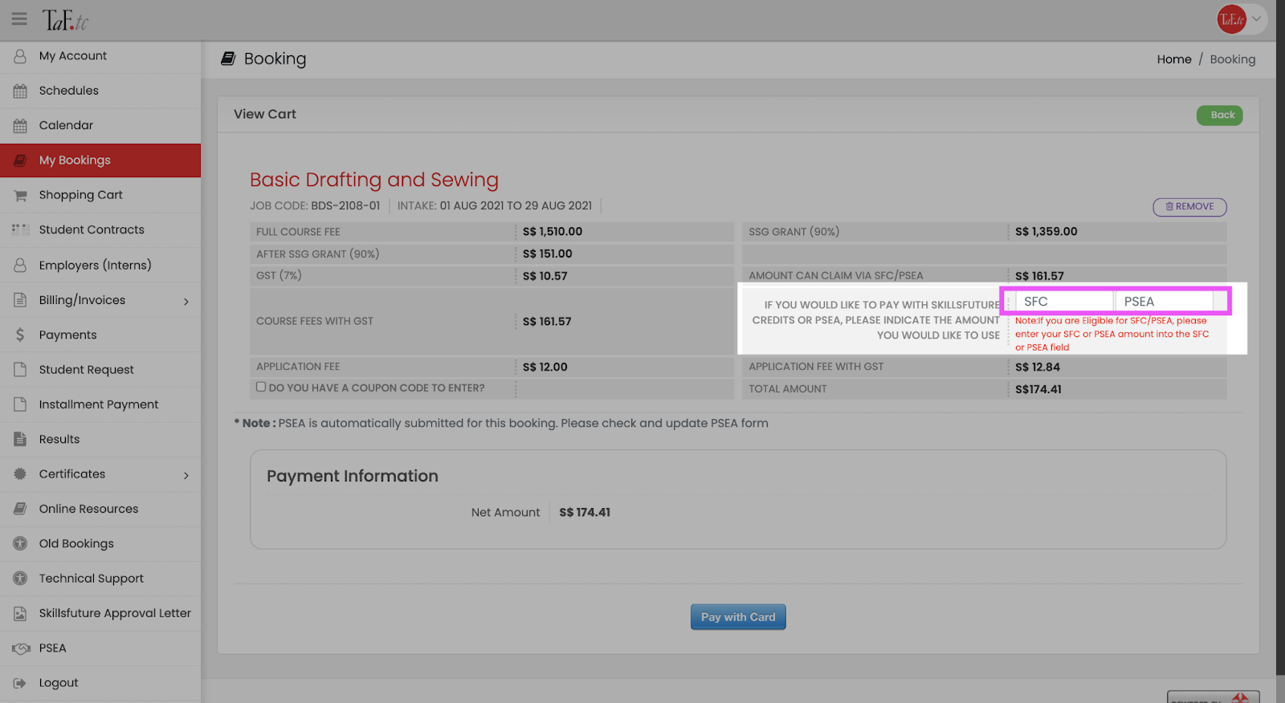Open the user avatar profile menu
Screen dimensions: 1285x703
(1231, 19)
